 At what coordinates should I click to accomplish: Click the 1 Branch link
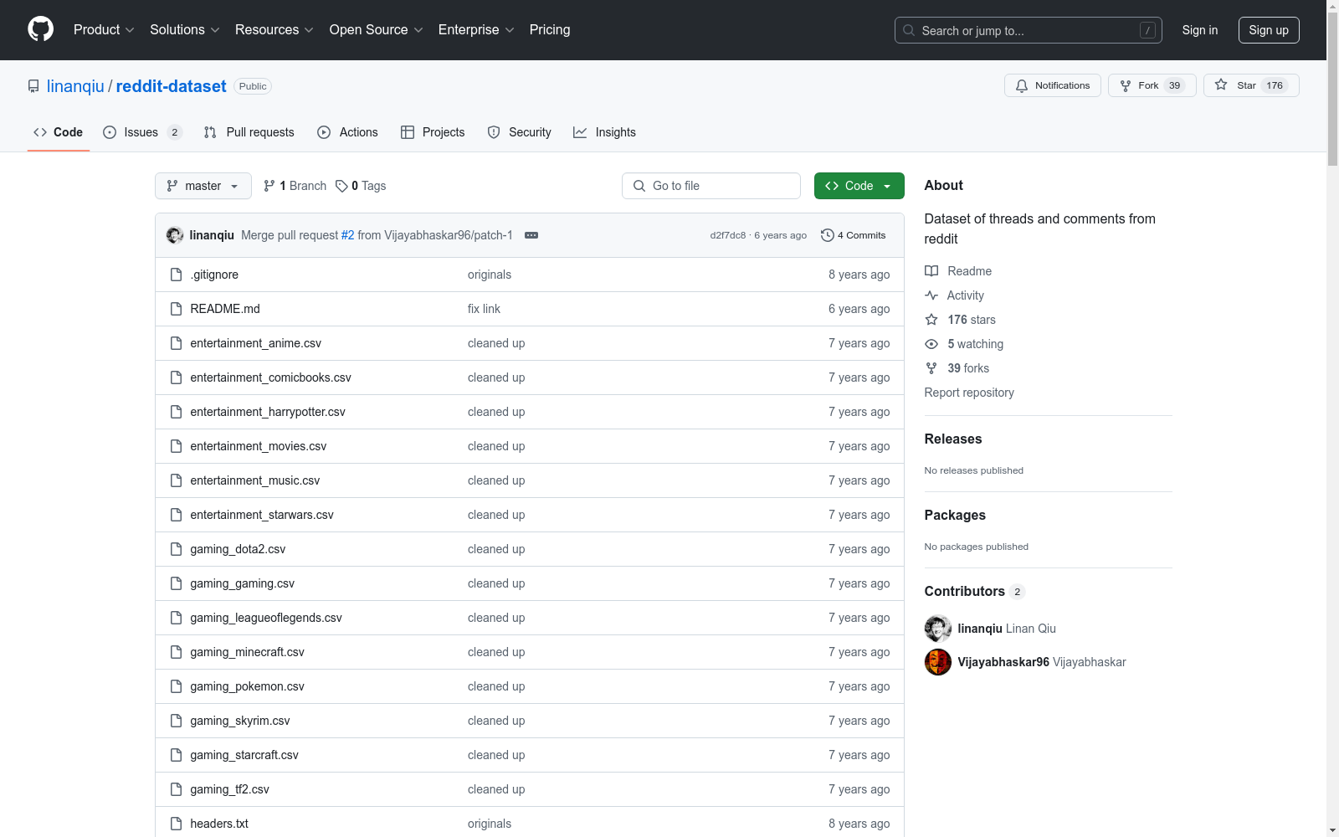pyautogui.click(x=295, y=186)
